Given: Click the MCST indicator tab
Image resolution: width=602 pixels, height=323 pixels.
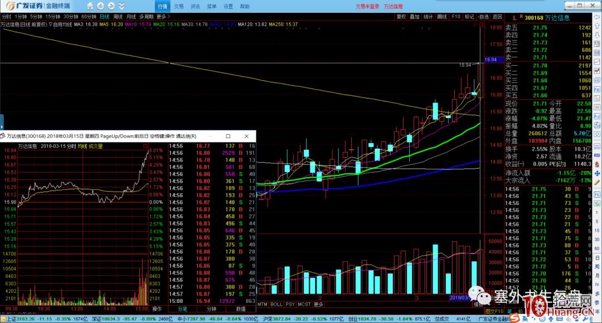Looking at the screenshot, I should click(x=304, y=305).
